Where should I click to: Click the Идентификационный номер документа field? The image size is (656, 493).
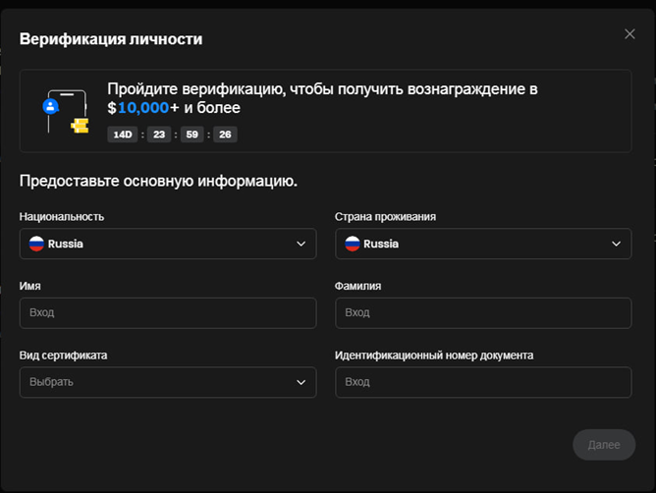point(482,382)
